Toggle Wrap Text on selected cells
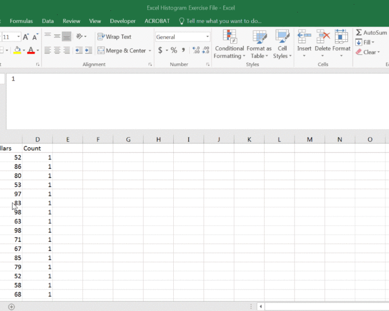The width and height of the screenshot is (389, 311). coord(115,37)
